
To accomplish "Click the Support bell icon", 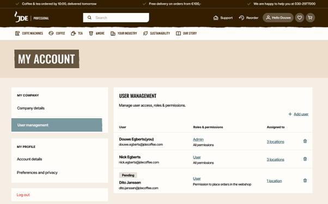I will (216, 18).
